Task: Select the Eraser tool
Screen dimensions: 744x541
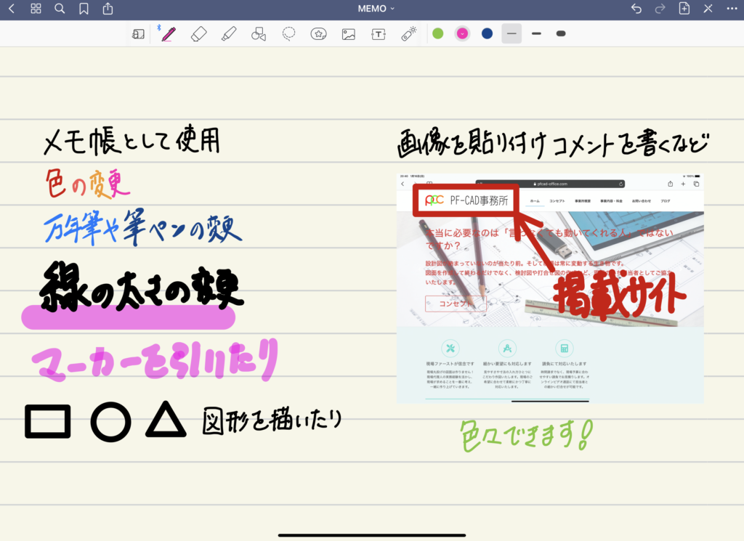Action: click(199, 33)
